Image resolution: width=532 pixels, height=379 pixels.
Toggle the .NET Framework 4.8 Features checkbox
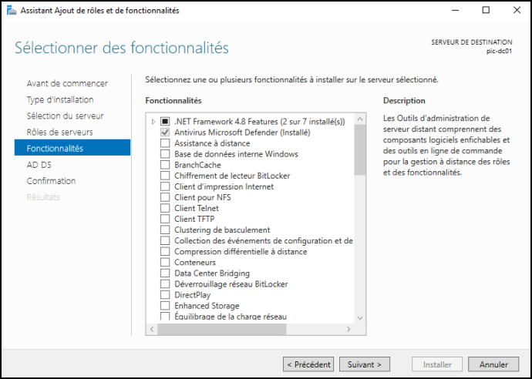pyautogui.click(x=165, y=122)
